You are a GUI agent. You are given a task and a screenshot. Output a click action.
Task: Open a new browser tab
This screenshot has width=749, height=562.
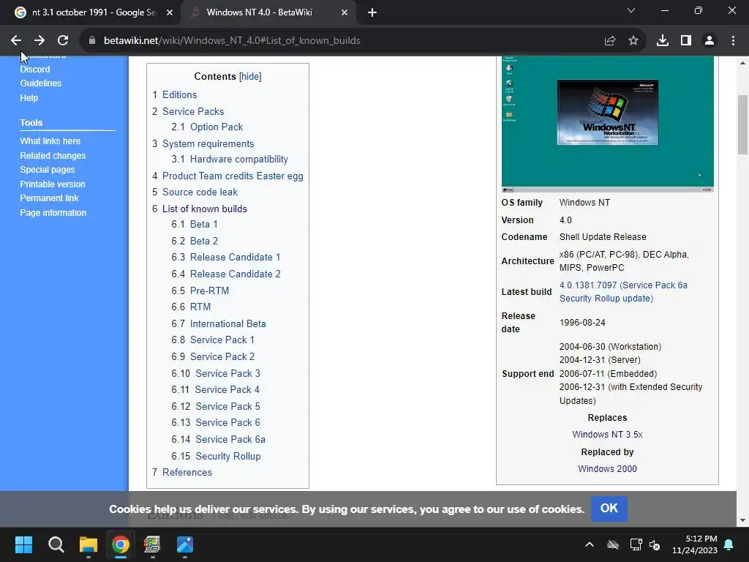tap(372, 12)
